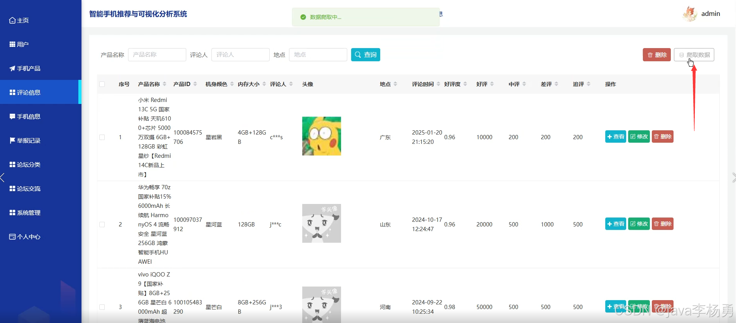The width and height of the screenshot is (736, 323).
Task: Open the 论坛分类 menu item
Action: pyautogui.click(x=40, y=164)
